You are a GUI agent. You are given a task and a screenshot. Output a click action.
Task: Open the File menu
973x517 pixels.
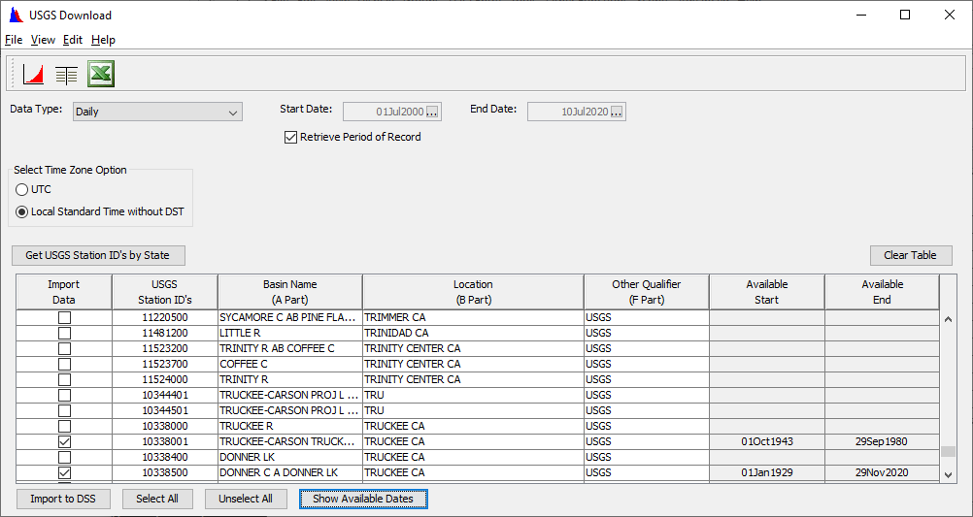(14, 40)
